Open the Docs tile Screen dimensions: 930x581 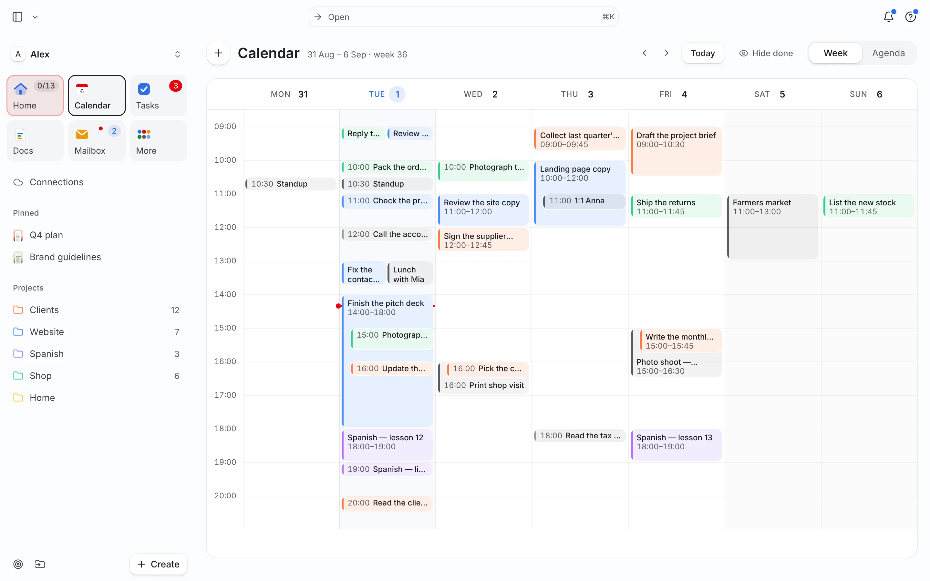[35, 141]
